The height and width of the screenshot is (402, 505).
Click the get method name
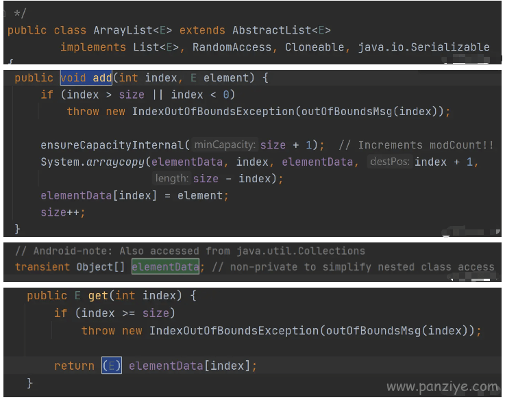point(98,295)
